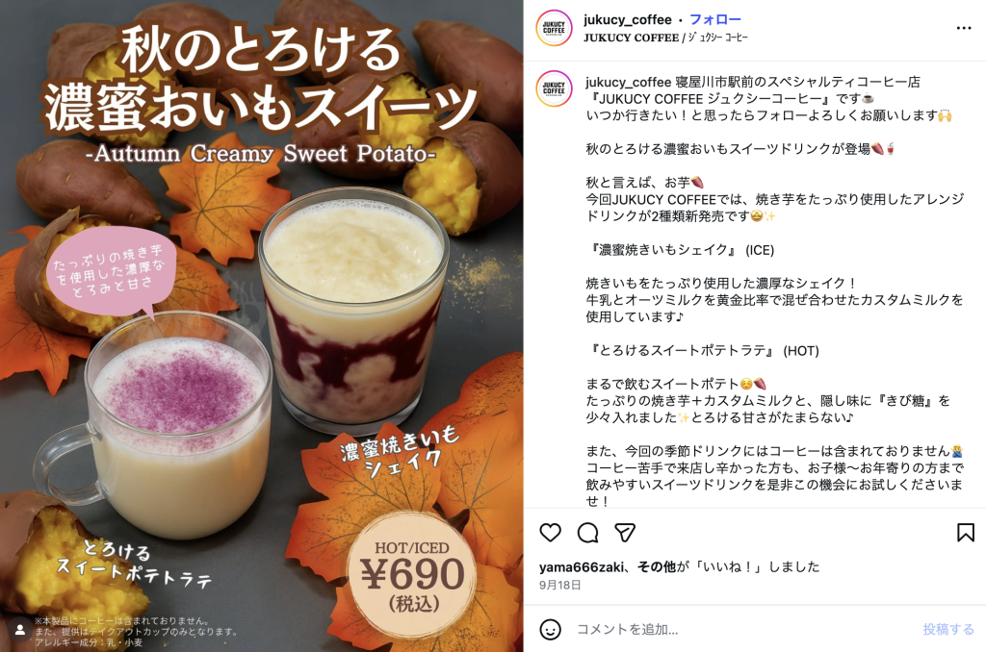Open JUKUCY COFFEE profile avatar in header
The width and height of the screenshot is (986, 652).
click(554, 28)
